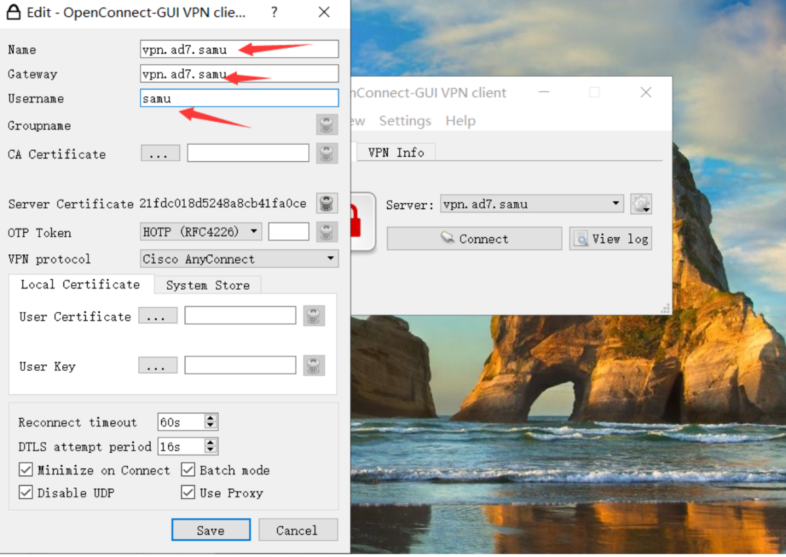Clear the Groupname field with its trash icon

coord(327,125)
